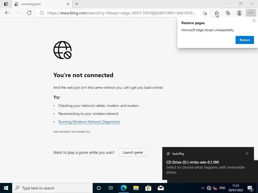Dismiss the AutoPlay notification
Viewport: 258px width, 193px height.
tap(247, 154)
